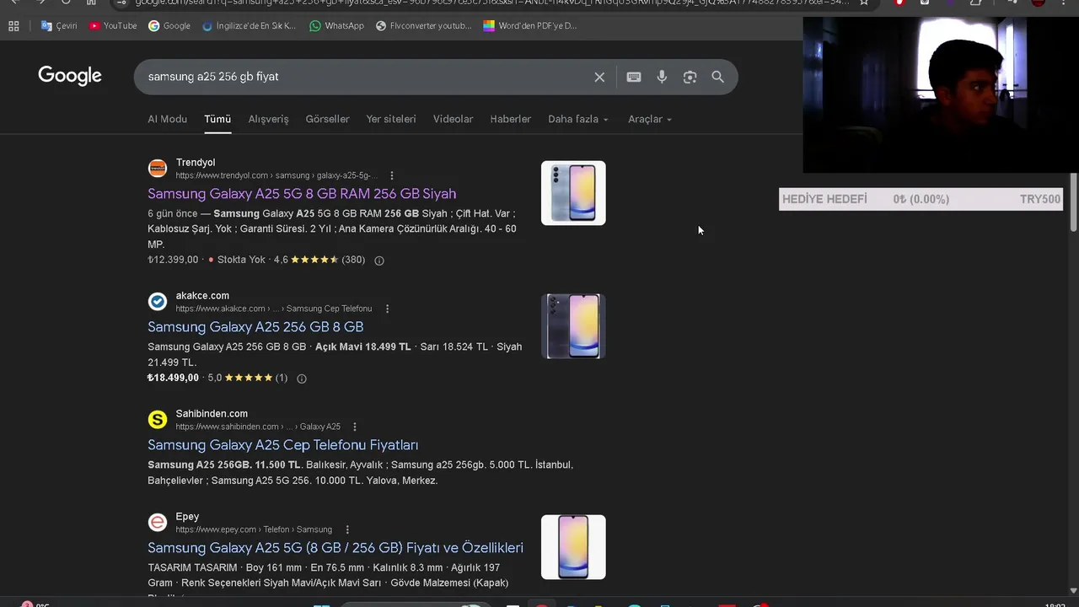This screenshot has width=1079, height=607.
Task: Open three-dot menu of Trendyol result
Action: point(390,175)
